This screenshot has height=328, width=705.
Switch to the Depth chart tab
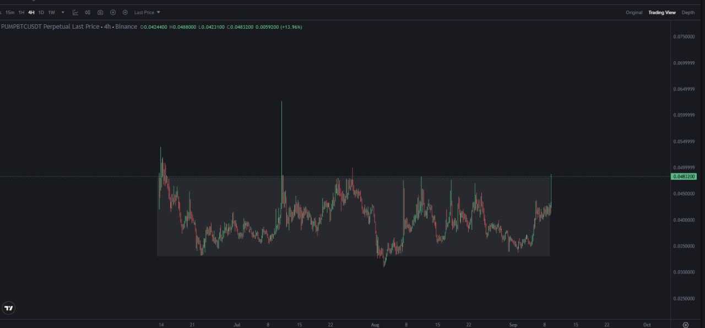pos(688,12)
